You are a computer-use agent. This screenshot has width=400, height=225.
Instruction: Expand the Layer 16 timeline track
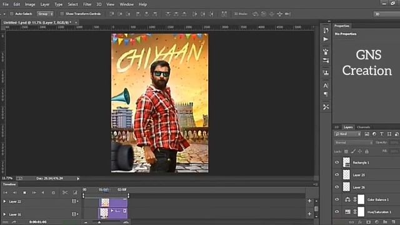(x=4, y=214)
